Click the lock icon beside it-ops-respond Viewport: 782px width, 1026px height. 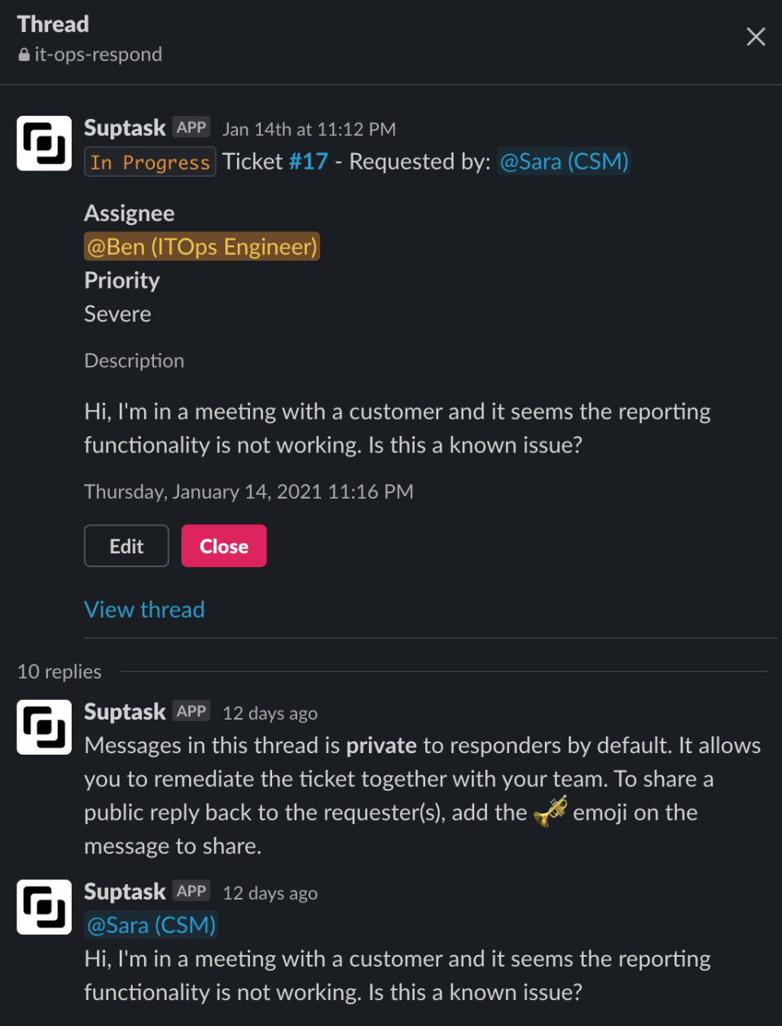point(24,55)
